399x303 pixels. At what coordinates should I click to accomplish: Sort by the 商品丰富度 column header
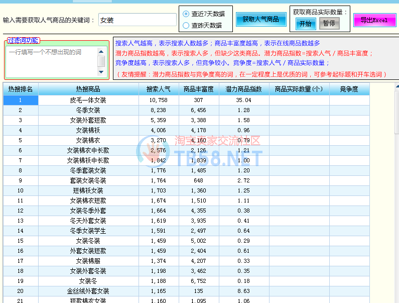(199, 89)
